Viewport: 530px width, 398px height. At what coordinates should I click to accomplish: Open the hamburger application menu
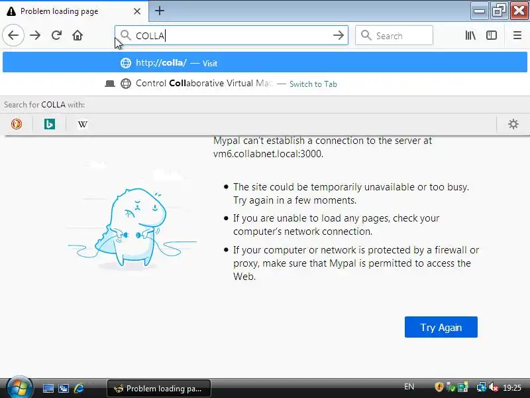pyautogui.click(x=517, y=35)
